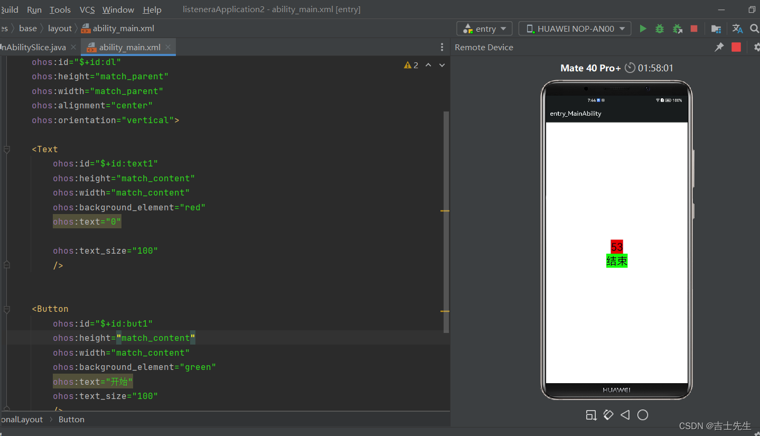Stop the Remote Device session red square

[x=736, y=47]
